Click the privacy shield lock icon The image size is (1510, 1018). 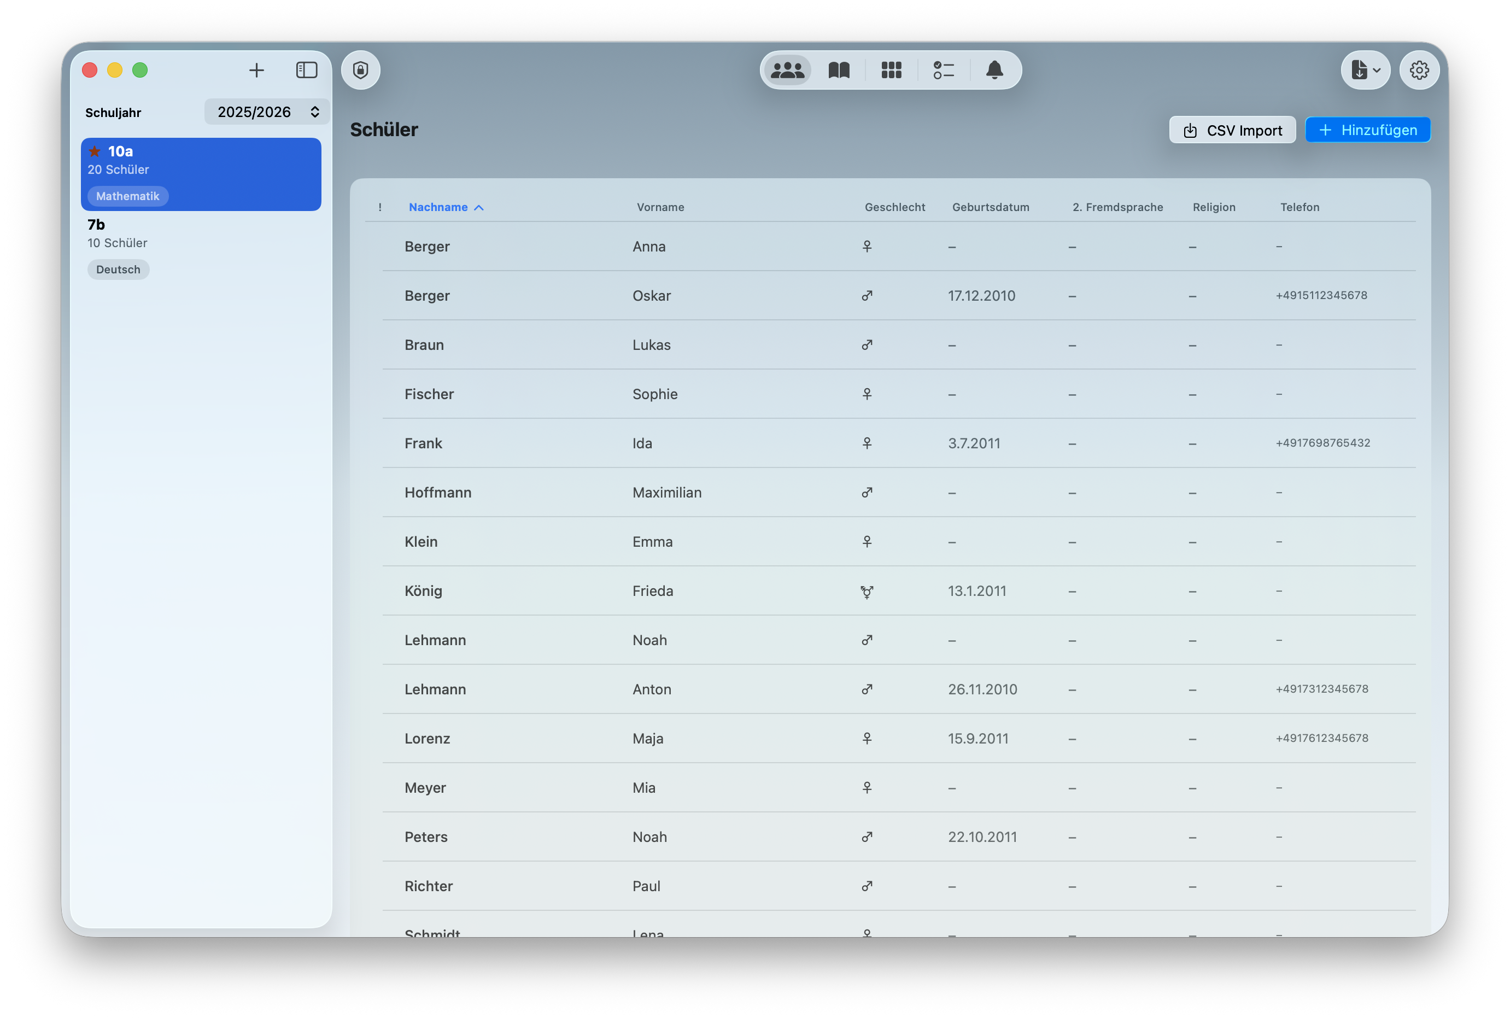(x=361, y=70)
